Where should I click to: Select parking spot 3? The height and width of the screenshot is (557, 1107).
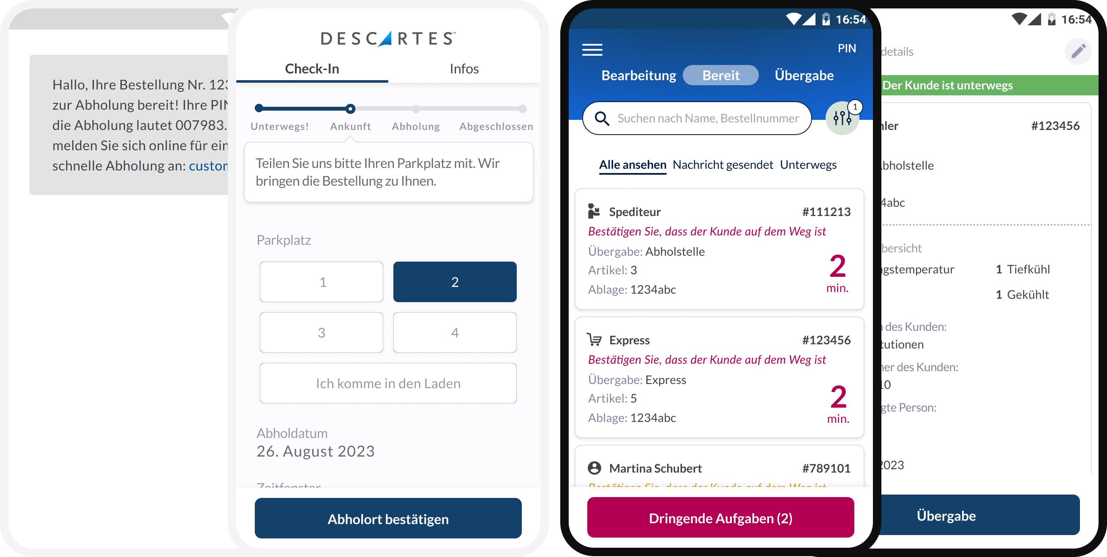321,333
